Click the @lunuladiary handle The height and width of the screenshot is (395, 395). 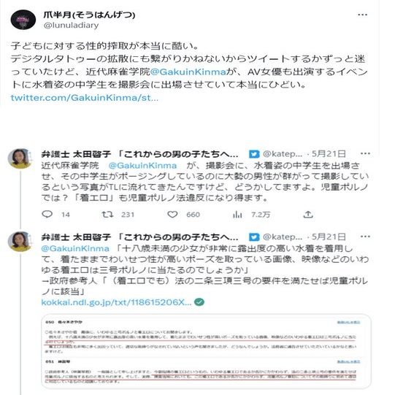tap(71, 26)
